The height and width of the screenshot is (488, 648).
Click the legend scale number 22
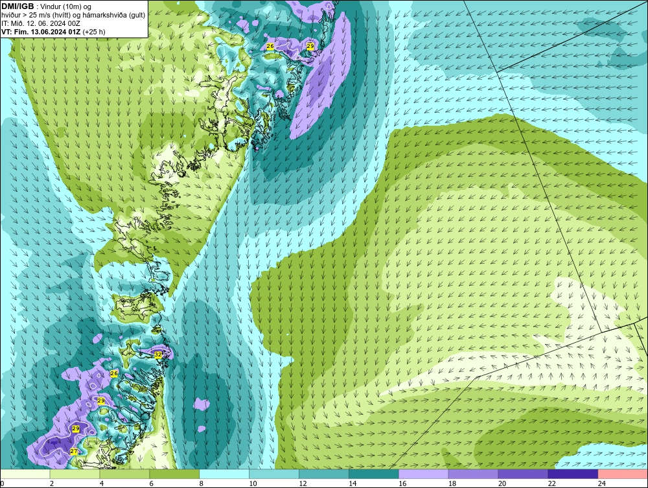coord(551,483)
